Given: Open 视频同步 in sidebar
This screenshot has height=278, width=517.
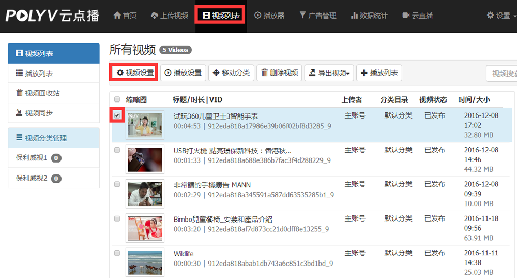Looking at the screenshot, I should coord(54,113).
